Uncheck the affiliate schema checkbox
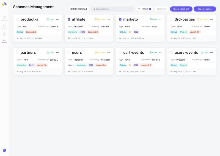This screenshot has width=220, height=156. [x=69, y=19]
